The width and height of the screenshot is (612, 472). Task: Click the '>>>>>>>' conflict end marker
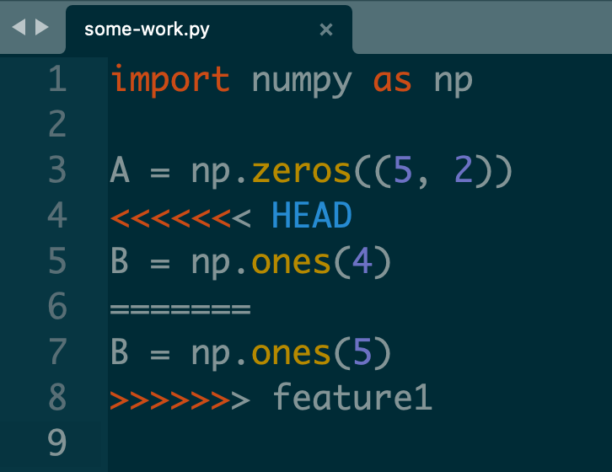point(180,400)
